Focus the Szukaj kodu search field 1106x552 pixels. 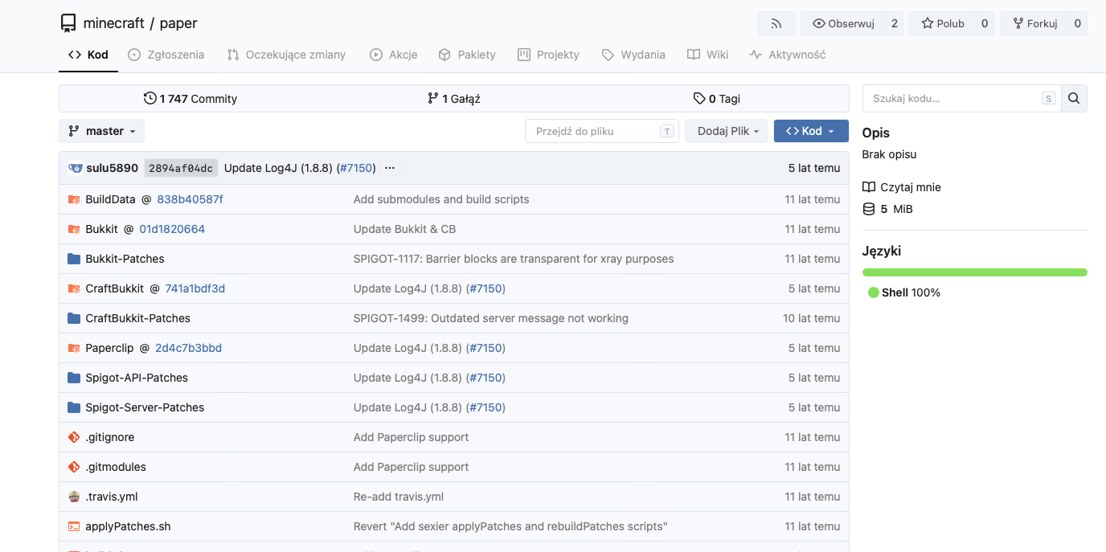pos(961,98)
